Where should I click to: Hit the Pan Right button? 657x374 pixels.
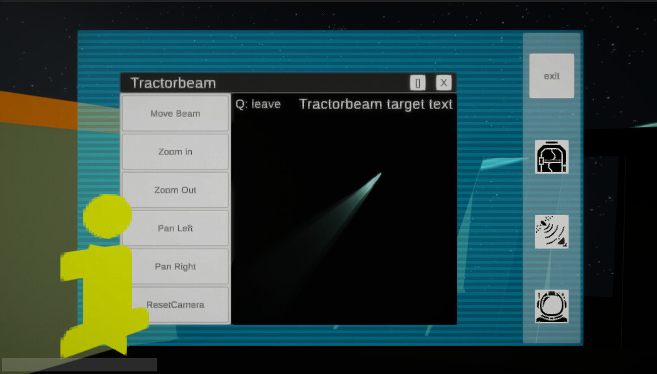[175, 267]
